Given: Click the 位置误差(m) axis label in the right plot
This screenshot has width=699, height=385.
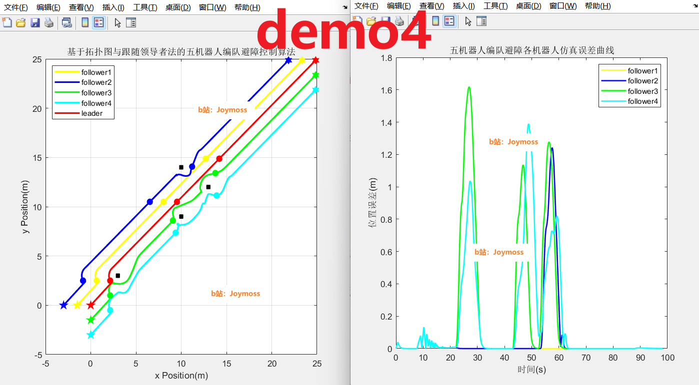Looking at the screenshot, I should pos(372,203).
